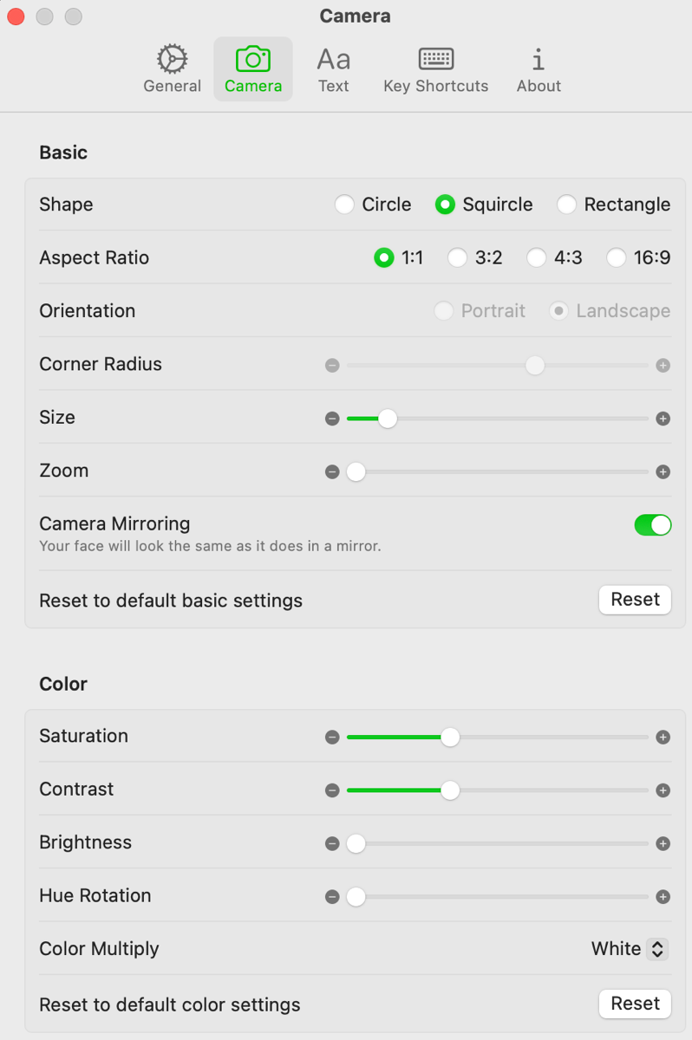Click the Saturation slider handle

pos(450,738)
